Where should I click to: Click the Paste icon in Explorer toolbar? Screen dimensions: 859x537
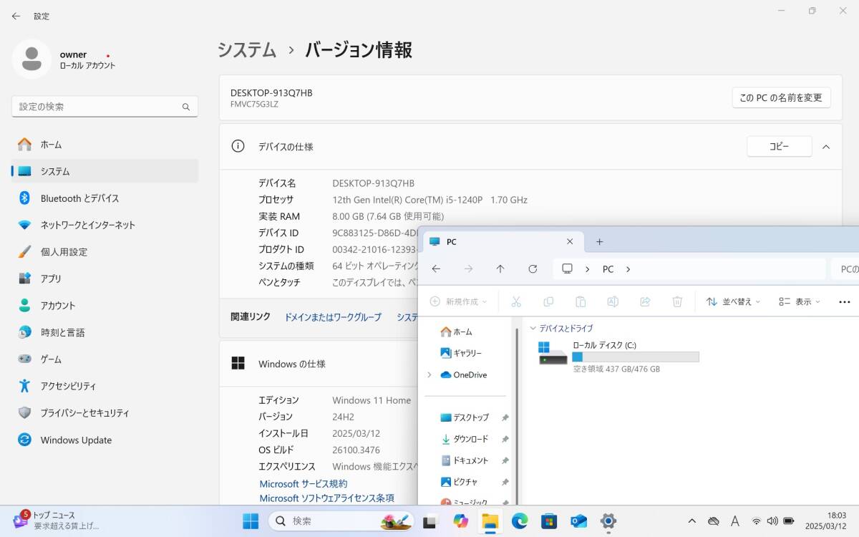pos(581,302)
